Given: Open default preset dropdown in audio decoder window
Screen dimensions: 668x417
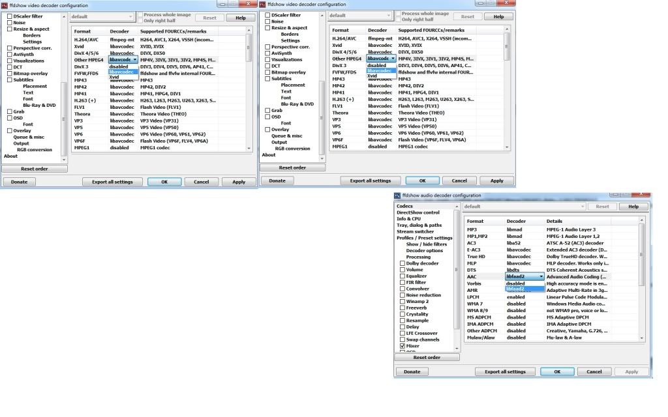Looking at the screenshot, I should [524, 207].
